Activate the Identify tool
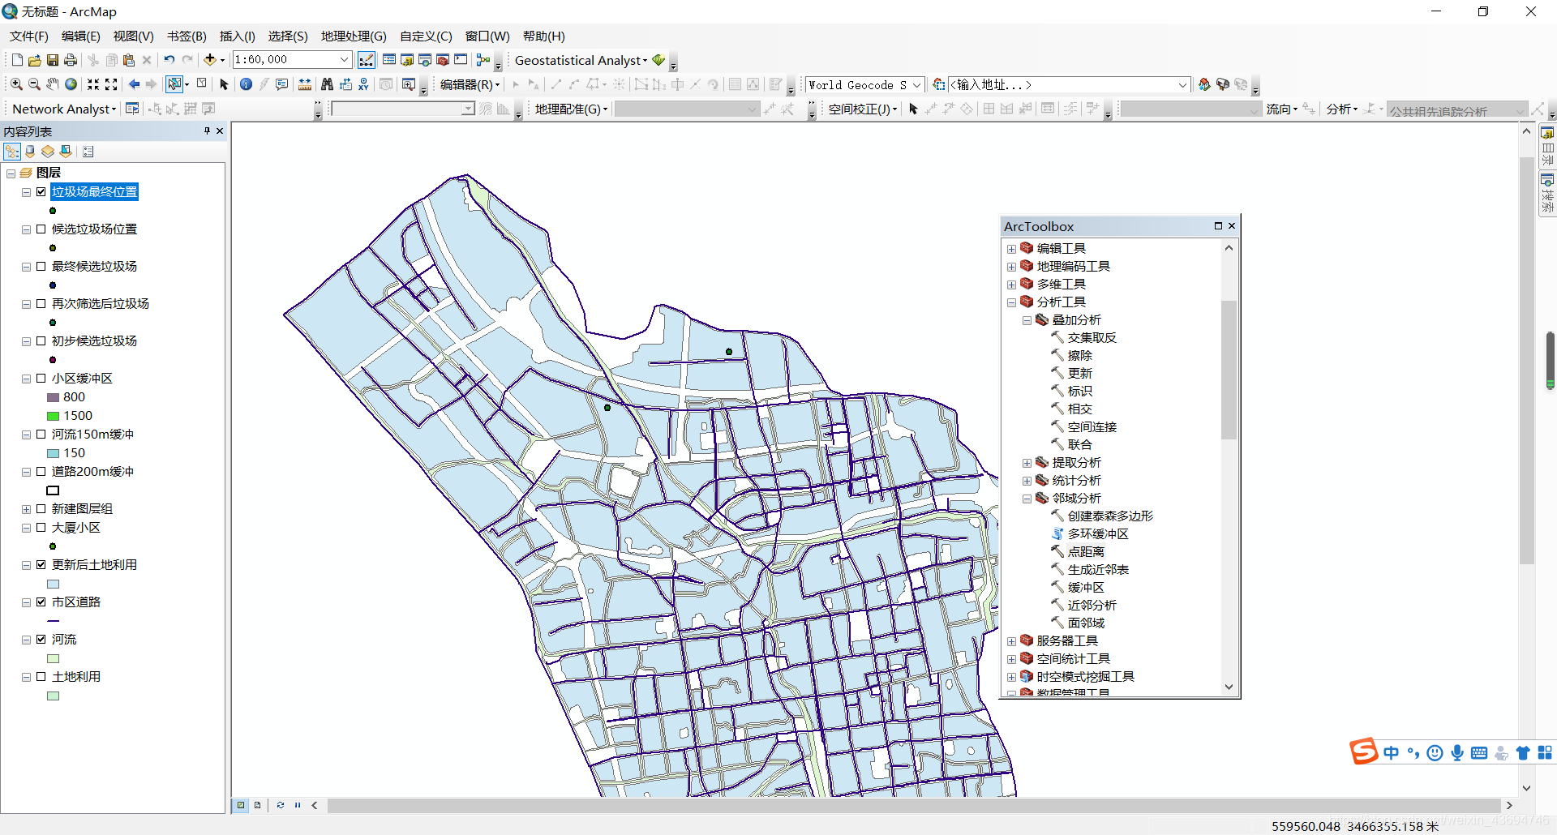 pyautogui.click(x=247, y=84)
